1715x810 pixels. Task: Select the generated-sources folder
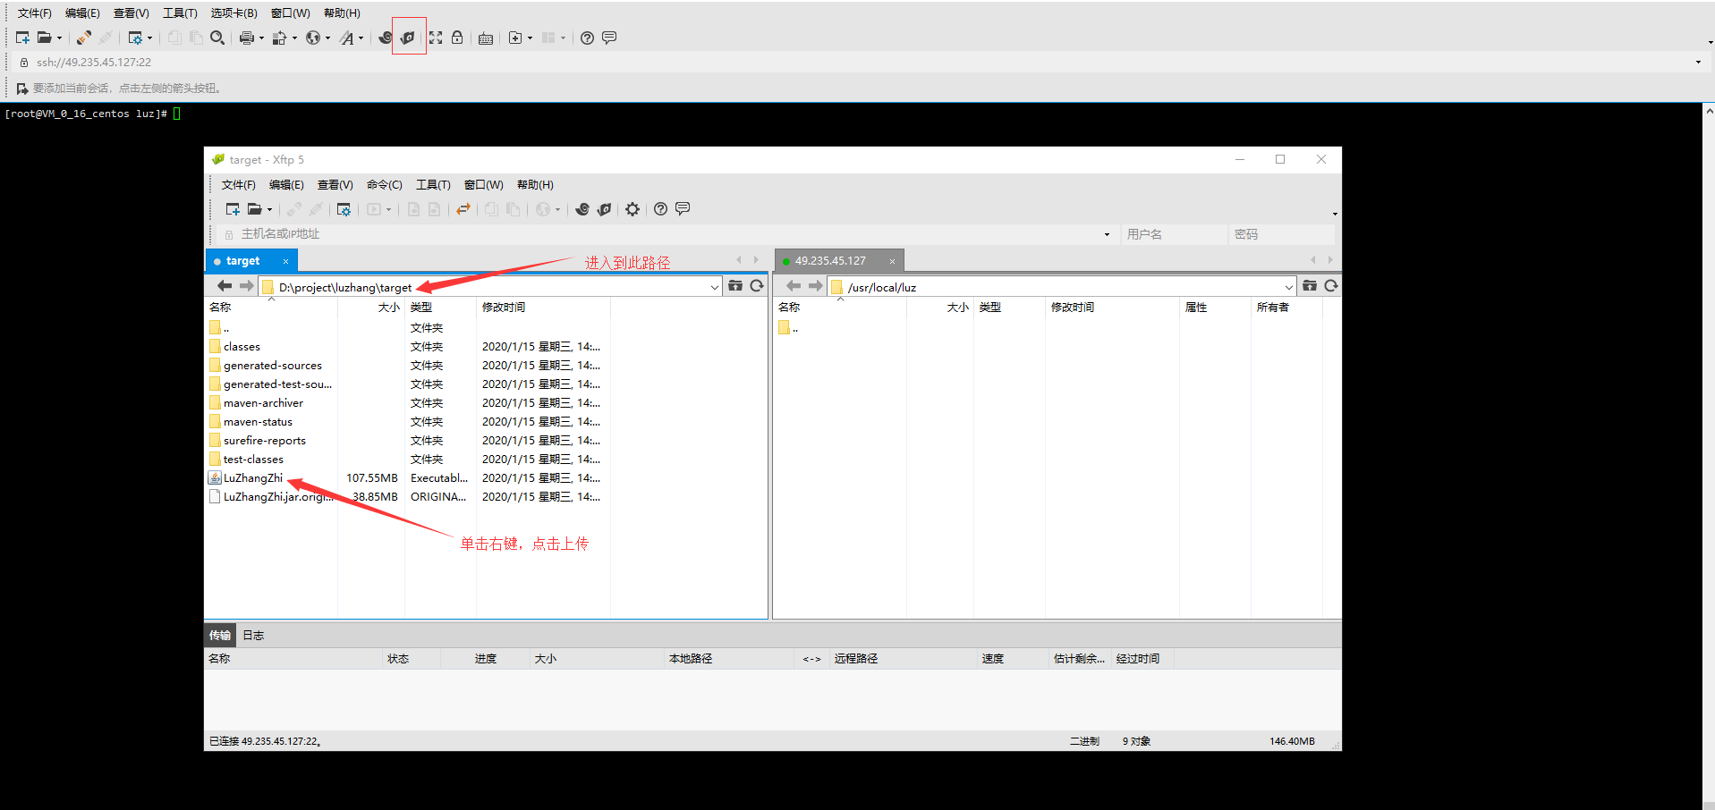[x=265, y=366]
